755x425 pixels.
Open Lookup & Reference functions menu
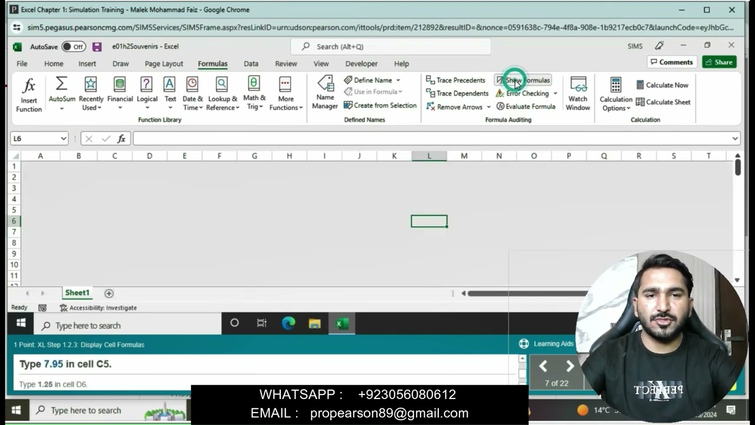pos(222,94)
